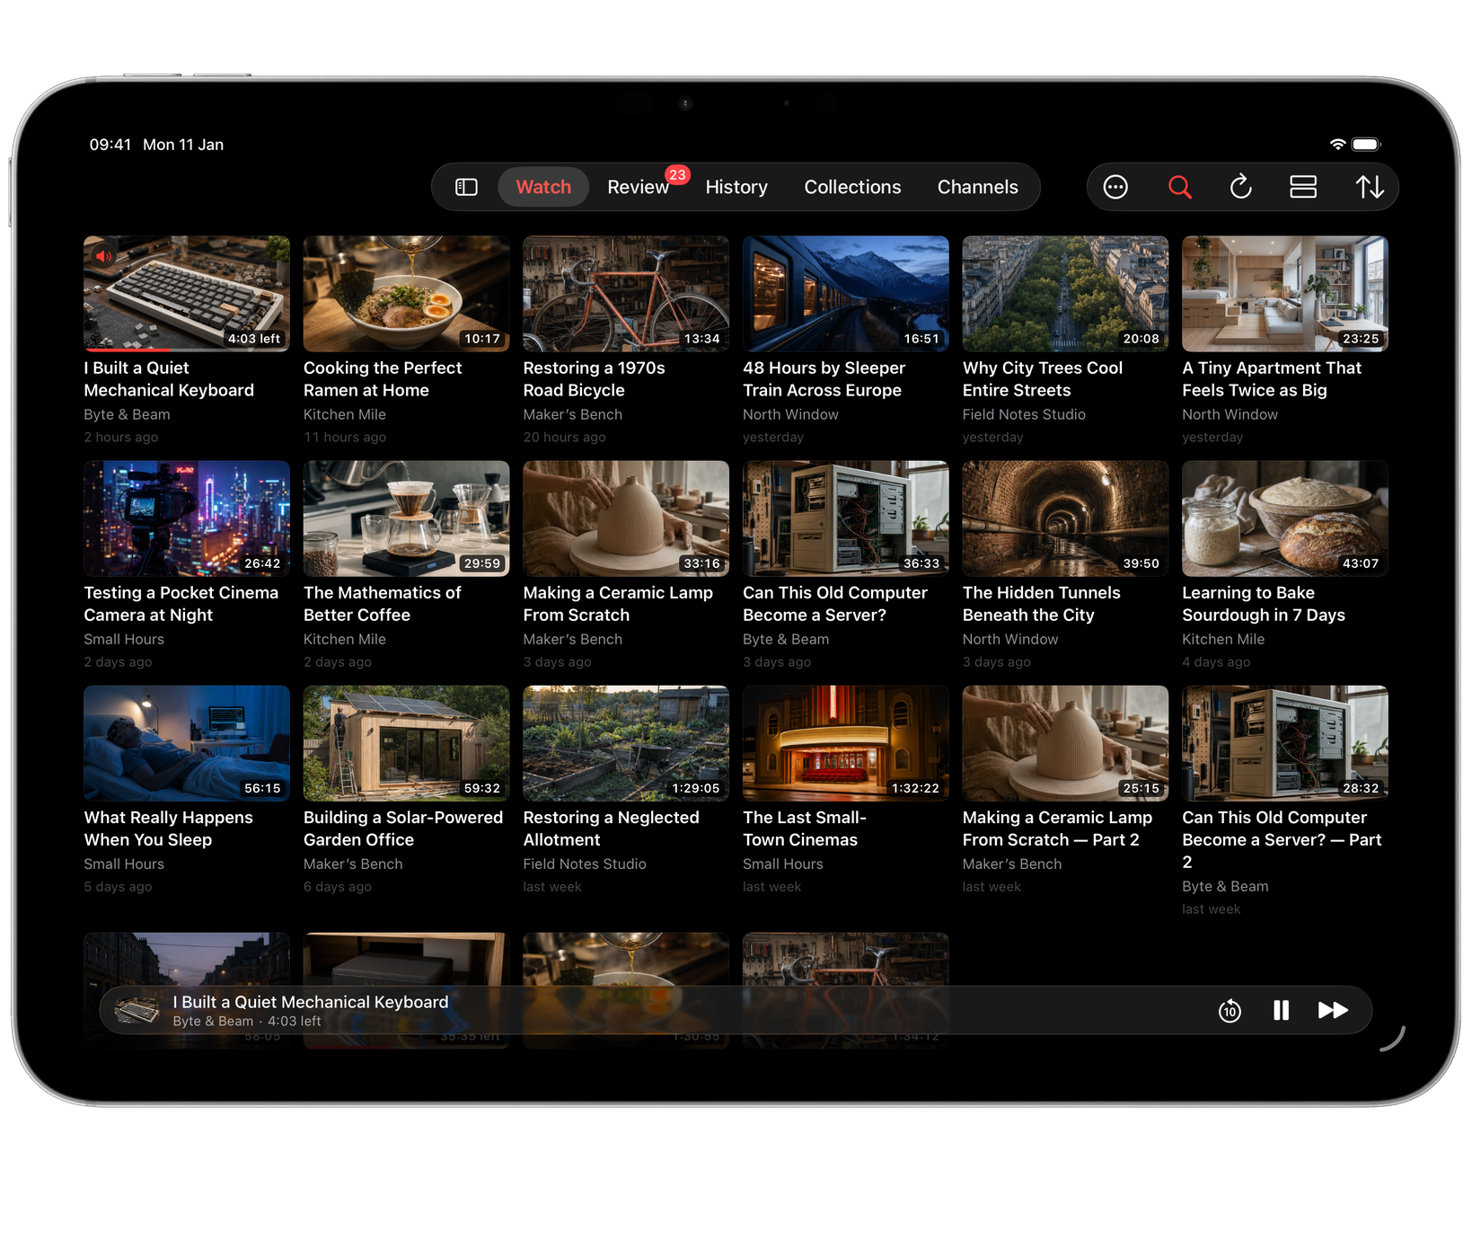Click Field Notes Studio under City Trees video
1472x1258 pixels.
click(1024, 414)
